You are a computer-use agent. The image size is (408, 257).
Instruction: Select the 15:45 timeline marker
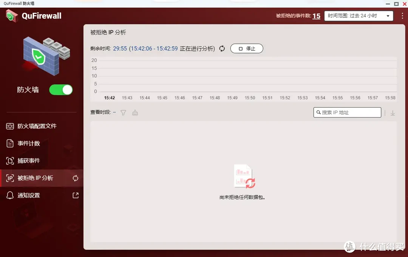(x=162, y=98)
